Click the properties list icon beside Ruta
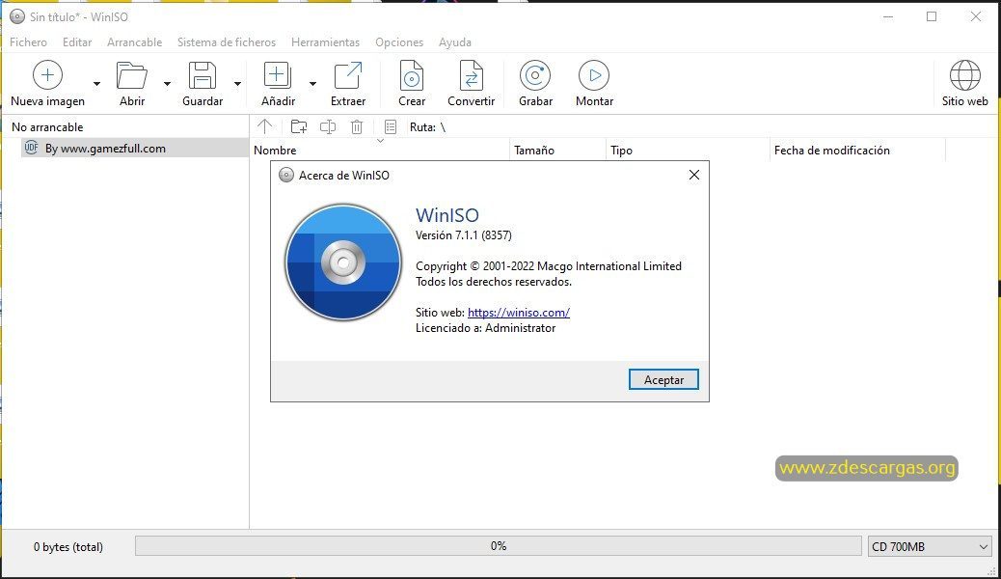This screenshot has height=579, width=1001. [391, 126]
